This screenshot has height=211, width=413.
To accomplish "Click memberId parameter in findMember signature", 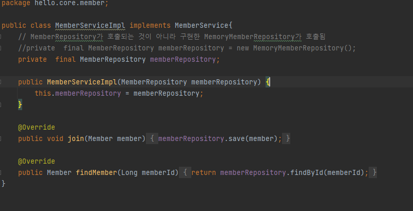I will (x=158, y=172).
